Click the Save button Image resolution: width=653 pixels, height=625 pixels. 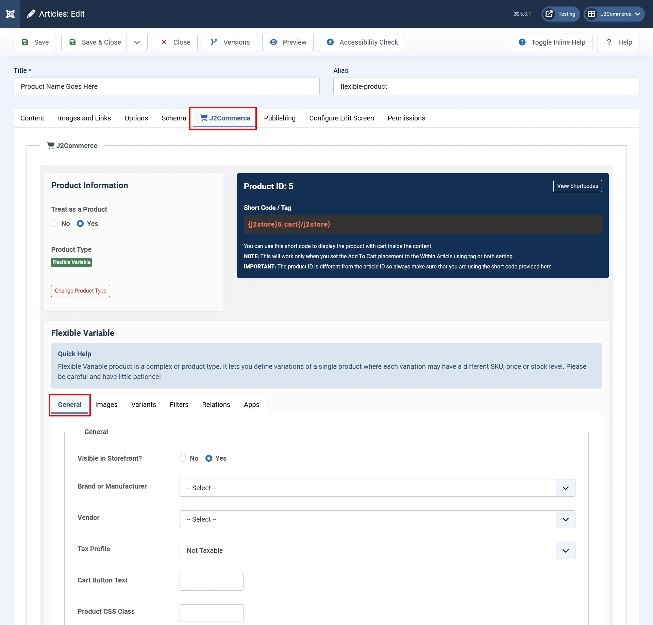35,42
